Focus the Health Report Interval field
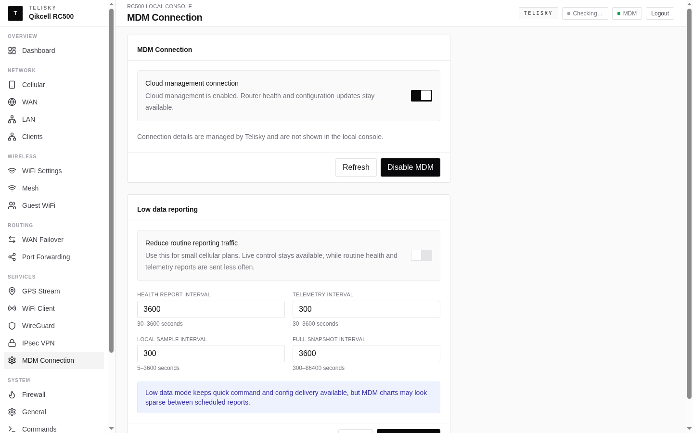Viewport: 693px width, 433px height. pyautogui.click(x=211, y=309)
